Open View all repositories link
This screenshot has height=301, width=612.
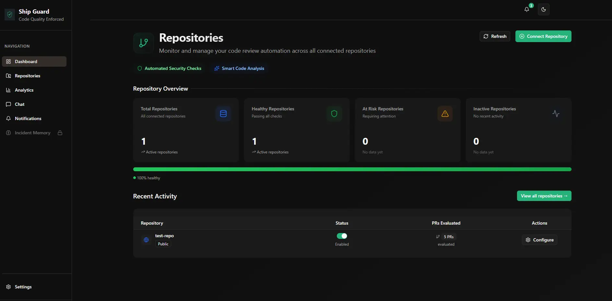[544, 196]
